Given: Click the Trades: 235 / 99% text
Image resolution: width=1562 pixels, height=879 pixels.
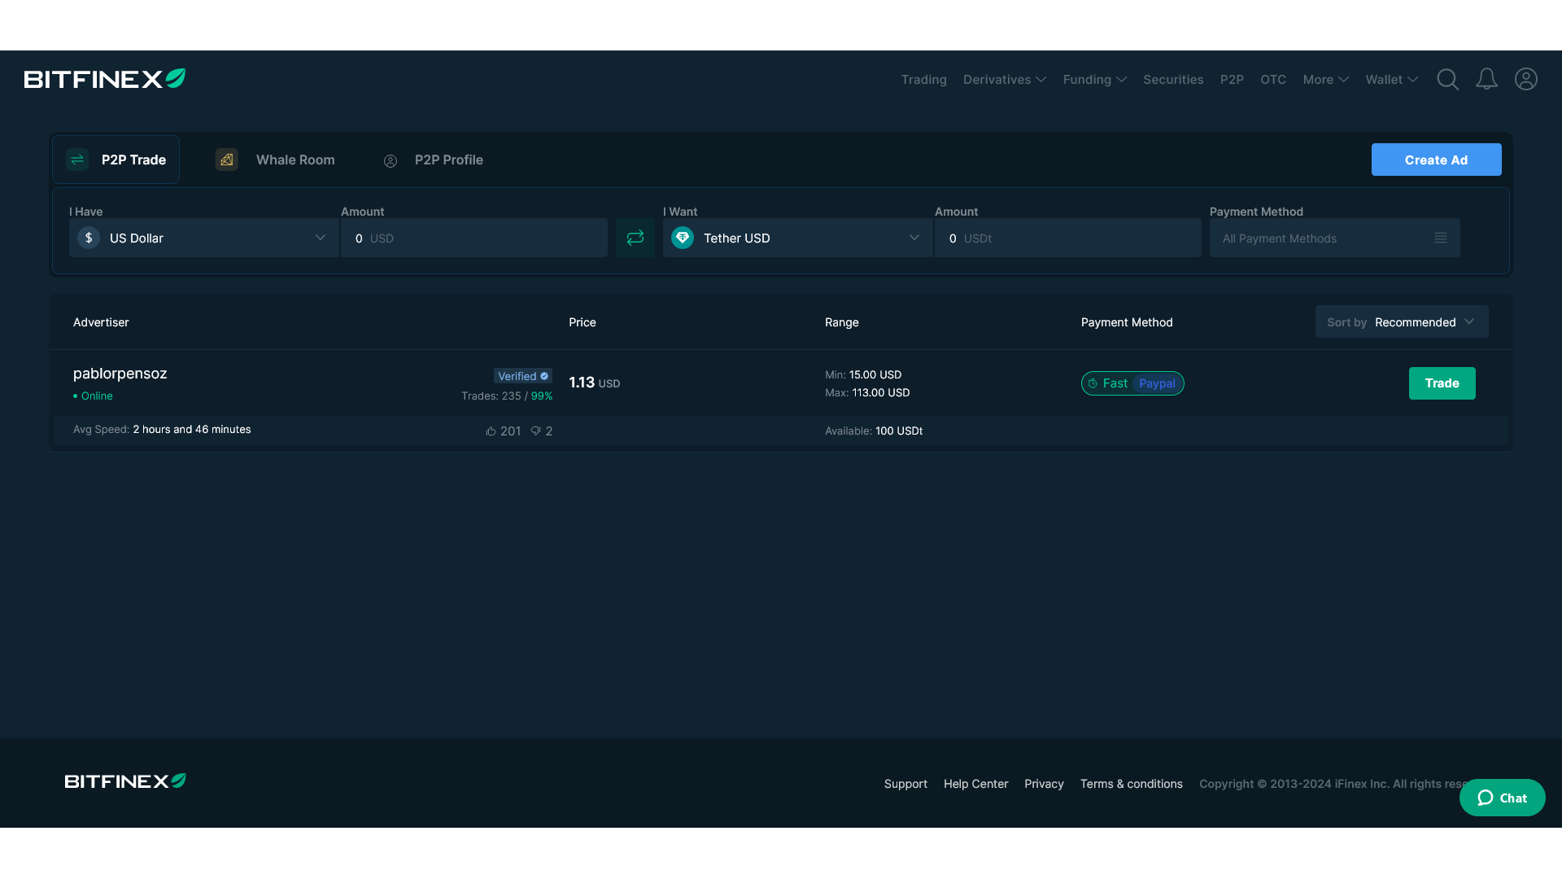Looking at the screenshot, I should 507,396.
